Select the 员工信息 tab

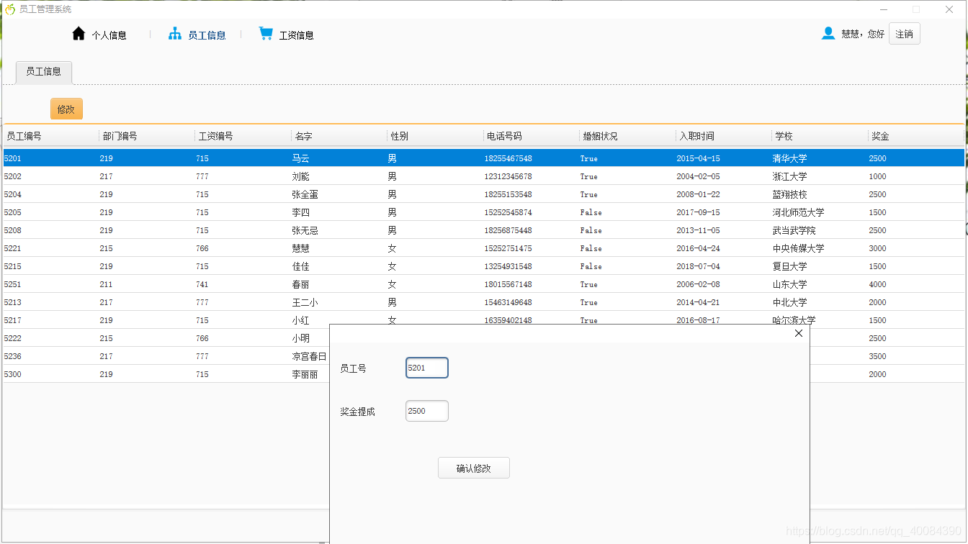pyautogui.click(x=44, y=72)
